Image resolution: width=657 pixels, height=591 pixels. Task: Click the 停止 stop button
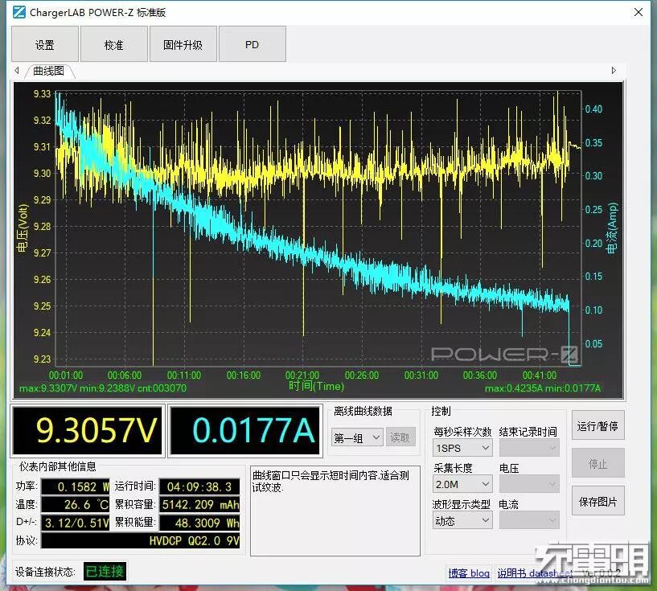598,463
